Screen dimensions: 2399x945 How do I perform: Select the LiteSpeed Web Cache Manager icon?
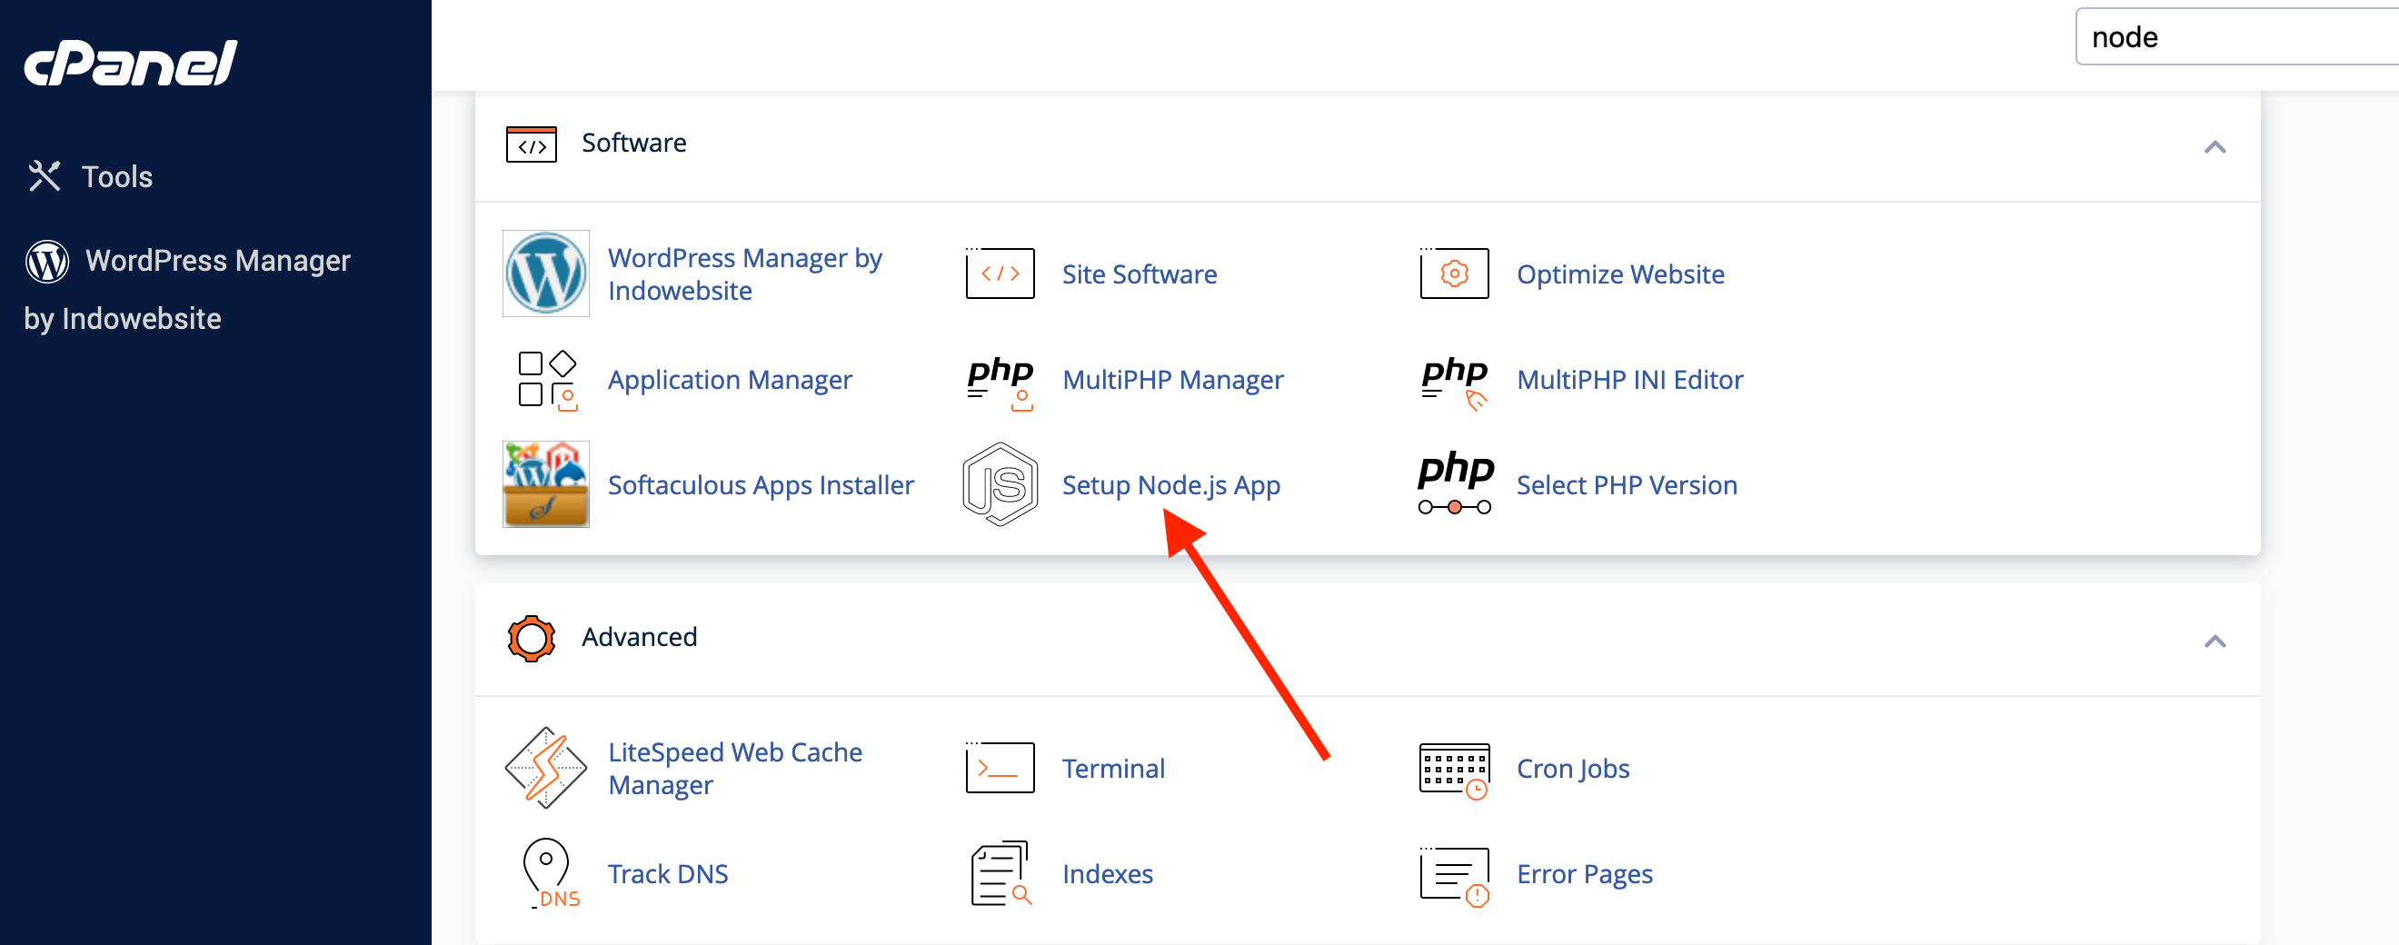(x=546, y=768)
